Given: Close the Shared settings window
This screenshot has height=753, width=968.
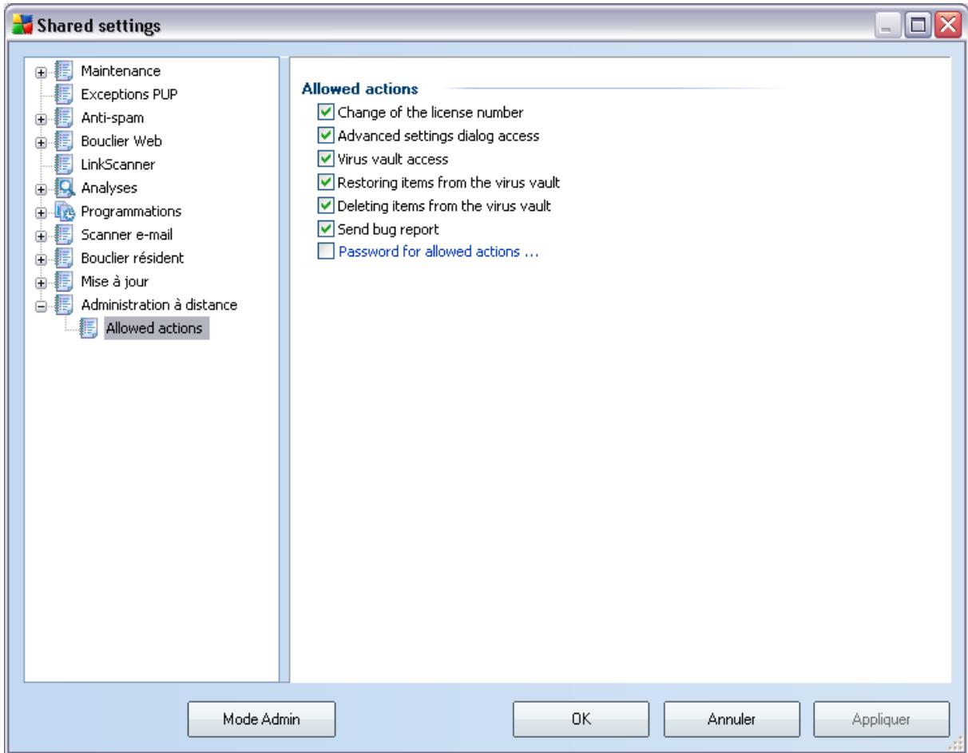Looking at the screenshot, I should [948, 26].
